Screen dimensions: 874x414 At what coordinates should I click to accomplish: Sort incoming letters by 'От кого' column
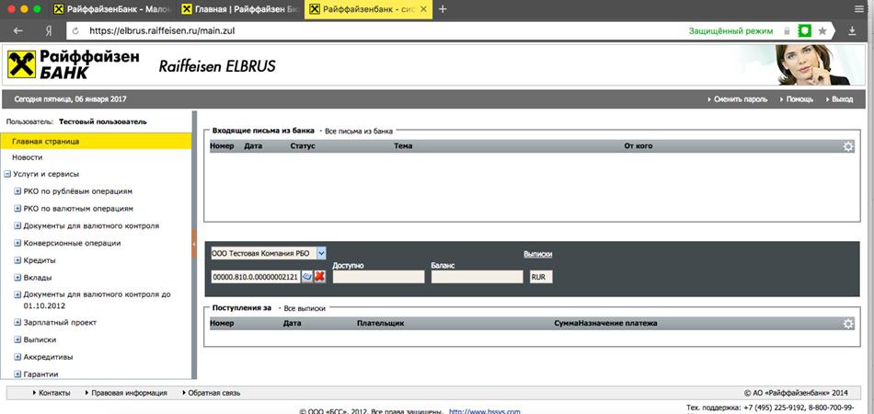point(638,146)
